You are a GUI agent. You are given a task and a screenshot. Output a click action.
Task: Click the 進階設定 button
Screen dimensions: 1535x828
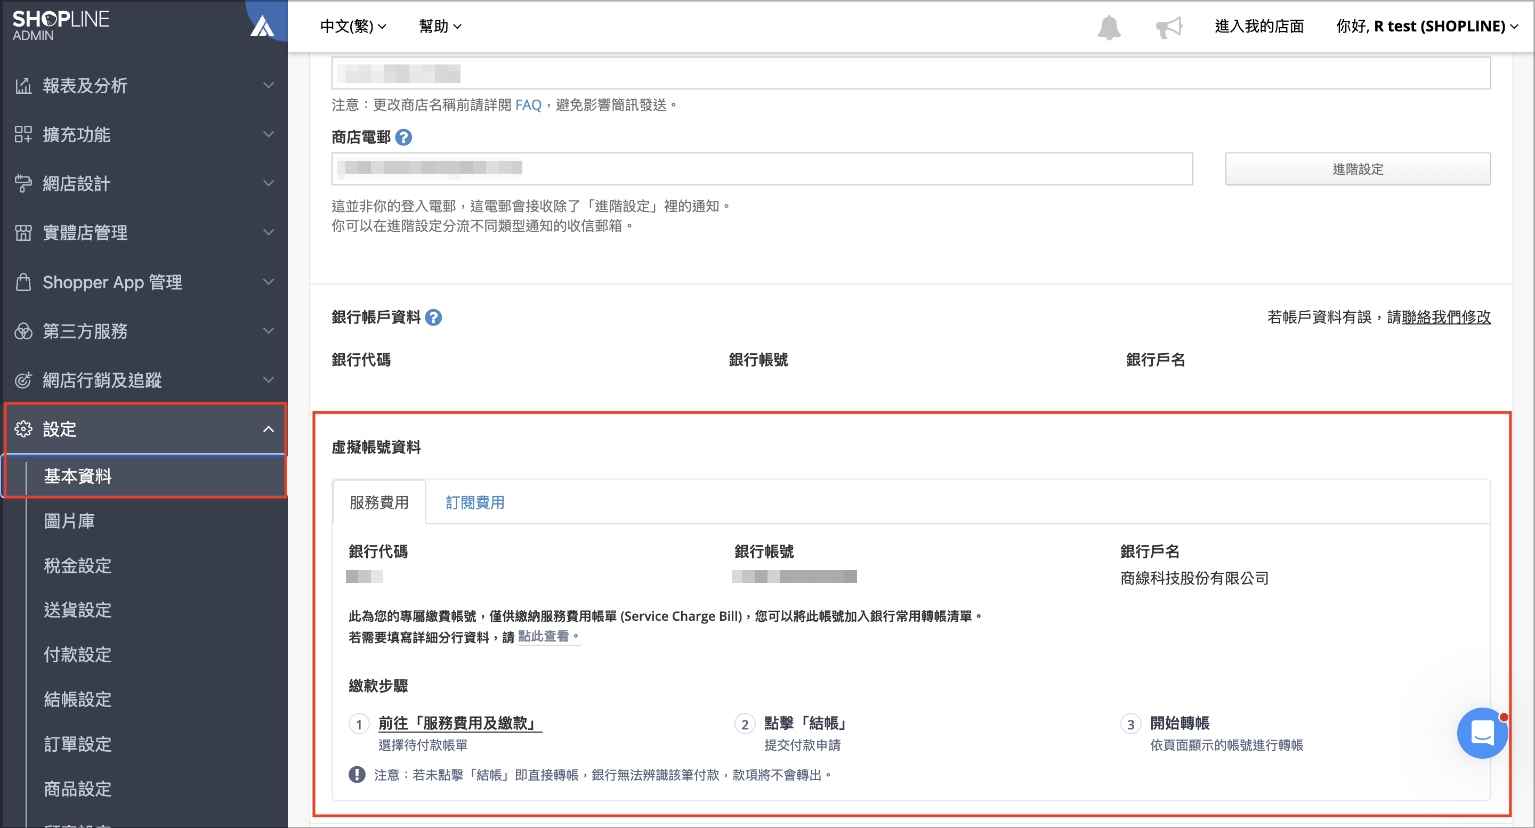[1358, 169]
